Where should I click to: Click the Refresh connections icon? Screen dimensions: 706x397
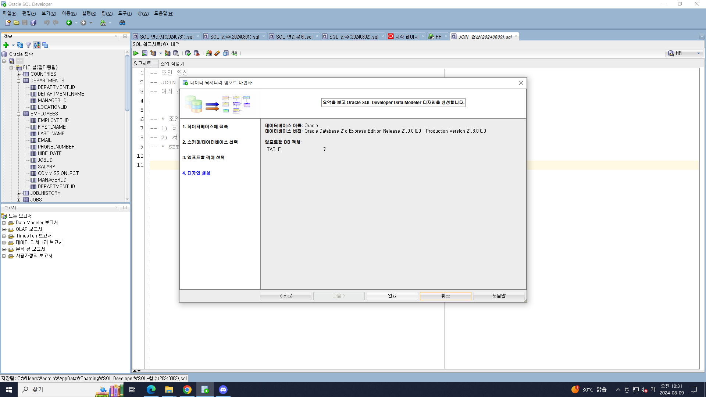[20, 45]
